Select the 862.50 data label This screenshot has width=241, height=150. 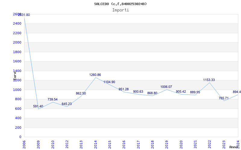point(81,93)
